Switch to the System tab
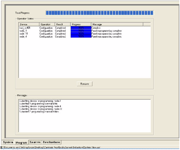The width and height of the screenshot is (180, 150). pyautogui.click(x=8, y=142)
